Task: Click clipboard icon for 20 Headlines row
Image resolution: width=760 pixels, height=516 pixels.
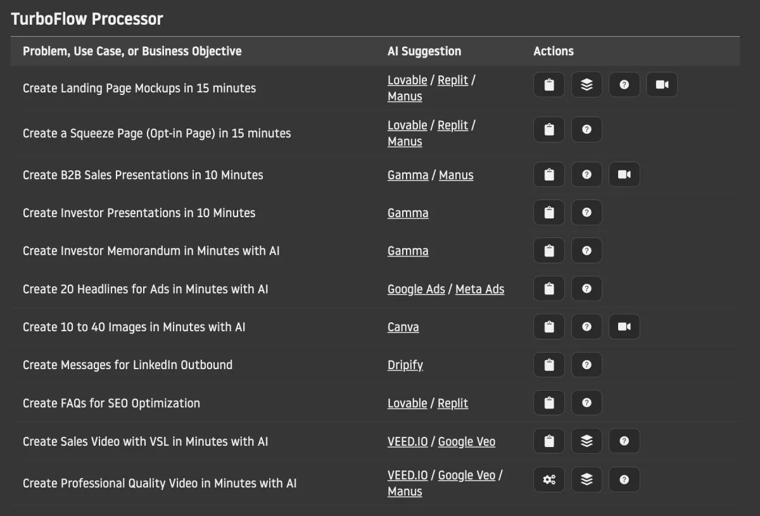Action: pyautogui.click(x=549, y=289)
